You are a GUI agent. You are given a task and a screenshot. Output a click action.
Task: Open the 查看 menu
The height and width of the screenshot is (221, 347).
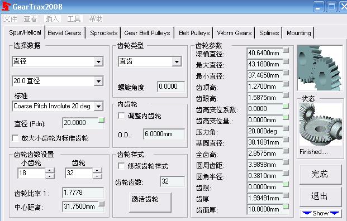pos(30,19)
